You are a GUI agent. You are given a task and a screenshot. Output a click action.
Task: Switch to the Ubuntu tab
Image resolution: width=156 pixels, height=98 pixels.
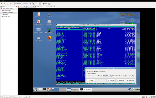(x=29, y=7)
